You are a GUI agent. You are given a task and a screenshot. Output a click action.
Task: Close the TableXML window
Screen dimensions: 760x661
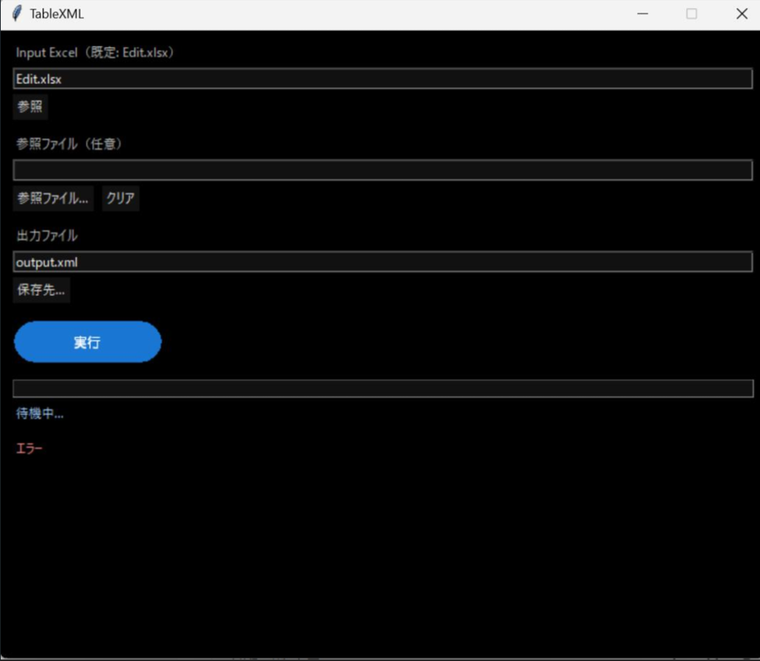pos(742,13)
